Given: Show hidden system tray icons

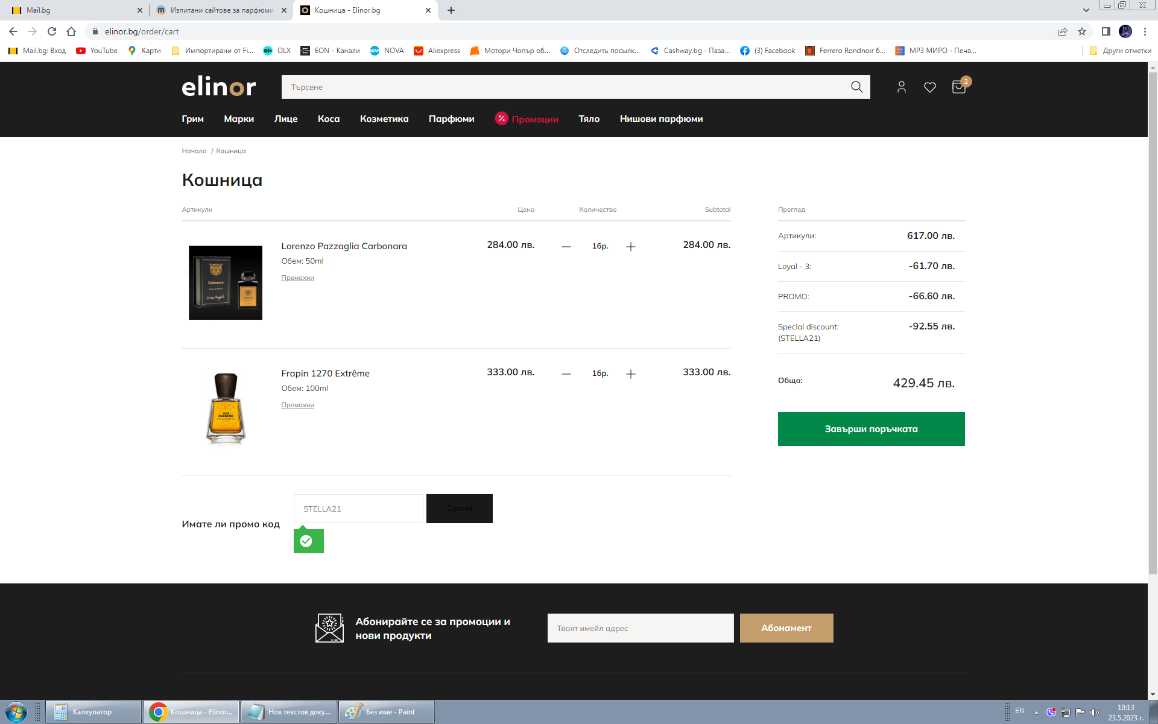Looking at the screenshot, I should point(1036,712).
